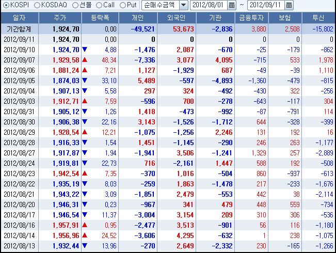Click the down arrow beside 1,943.22
336x253 pixels.
click(x=85, y=194)
